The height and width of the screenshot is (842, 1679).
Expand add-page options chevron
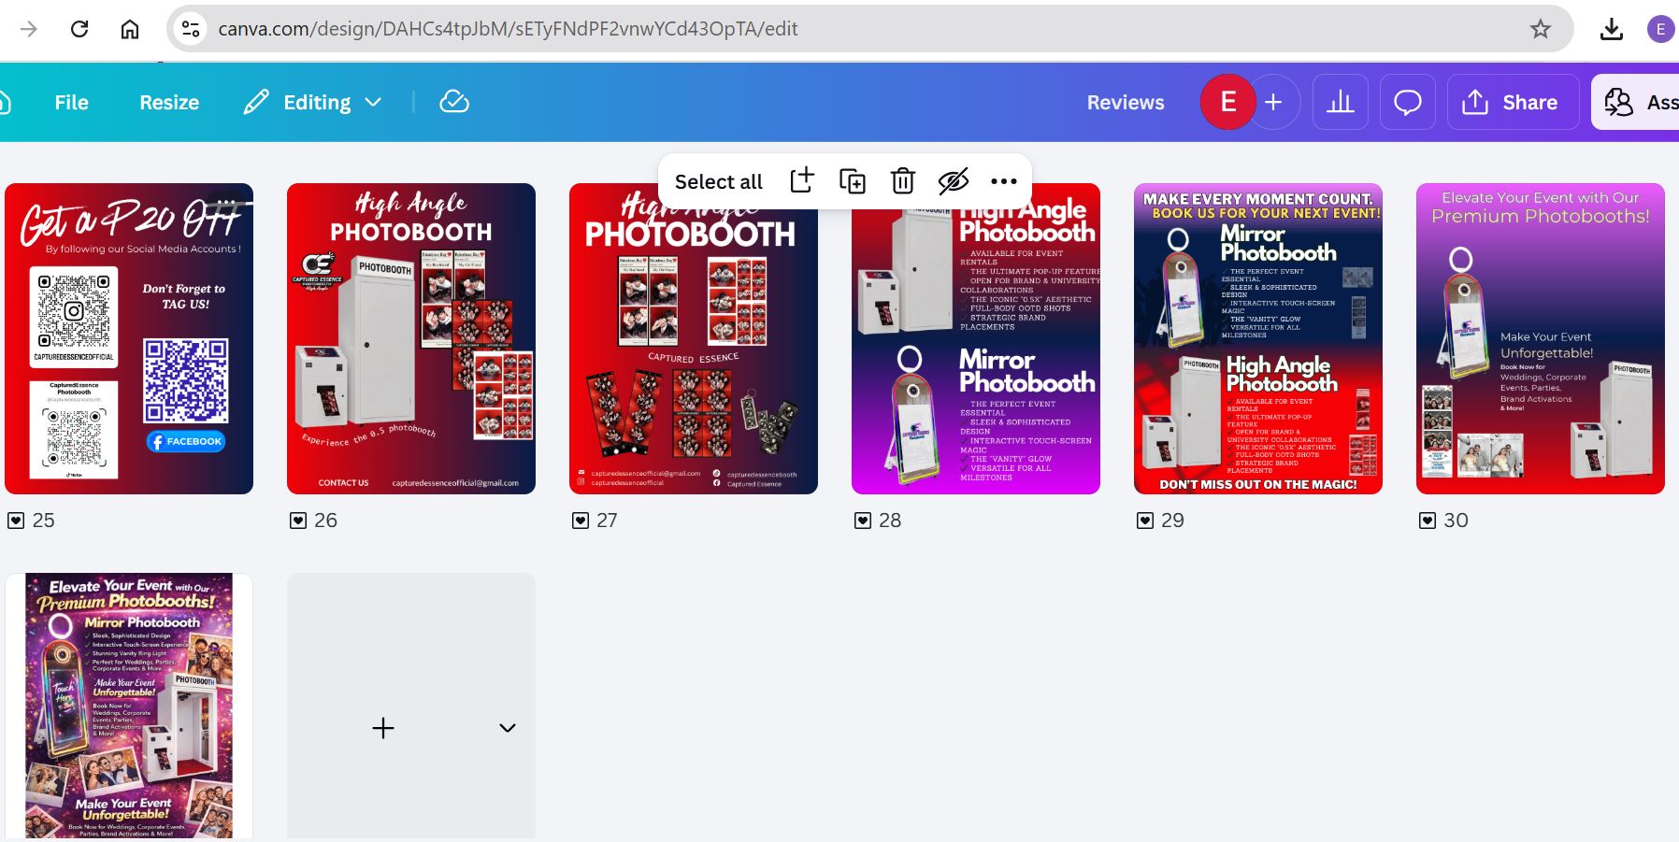(x=508, y=728)
